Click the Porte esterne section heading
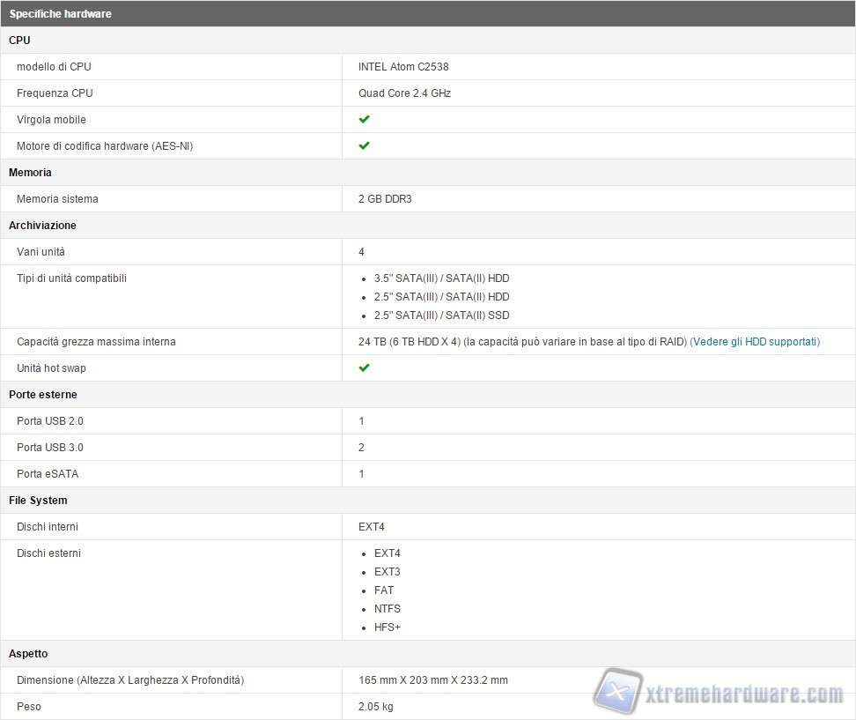 (x=42, y=395)
